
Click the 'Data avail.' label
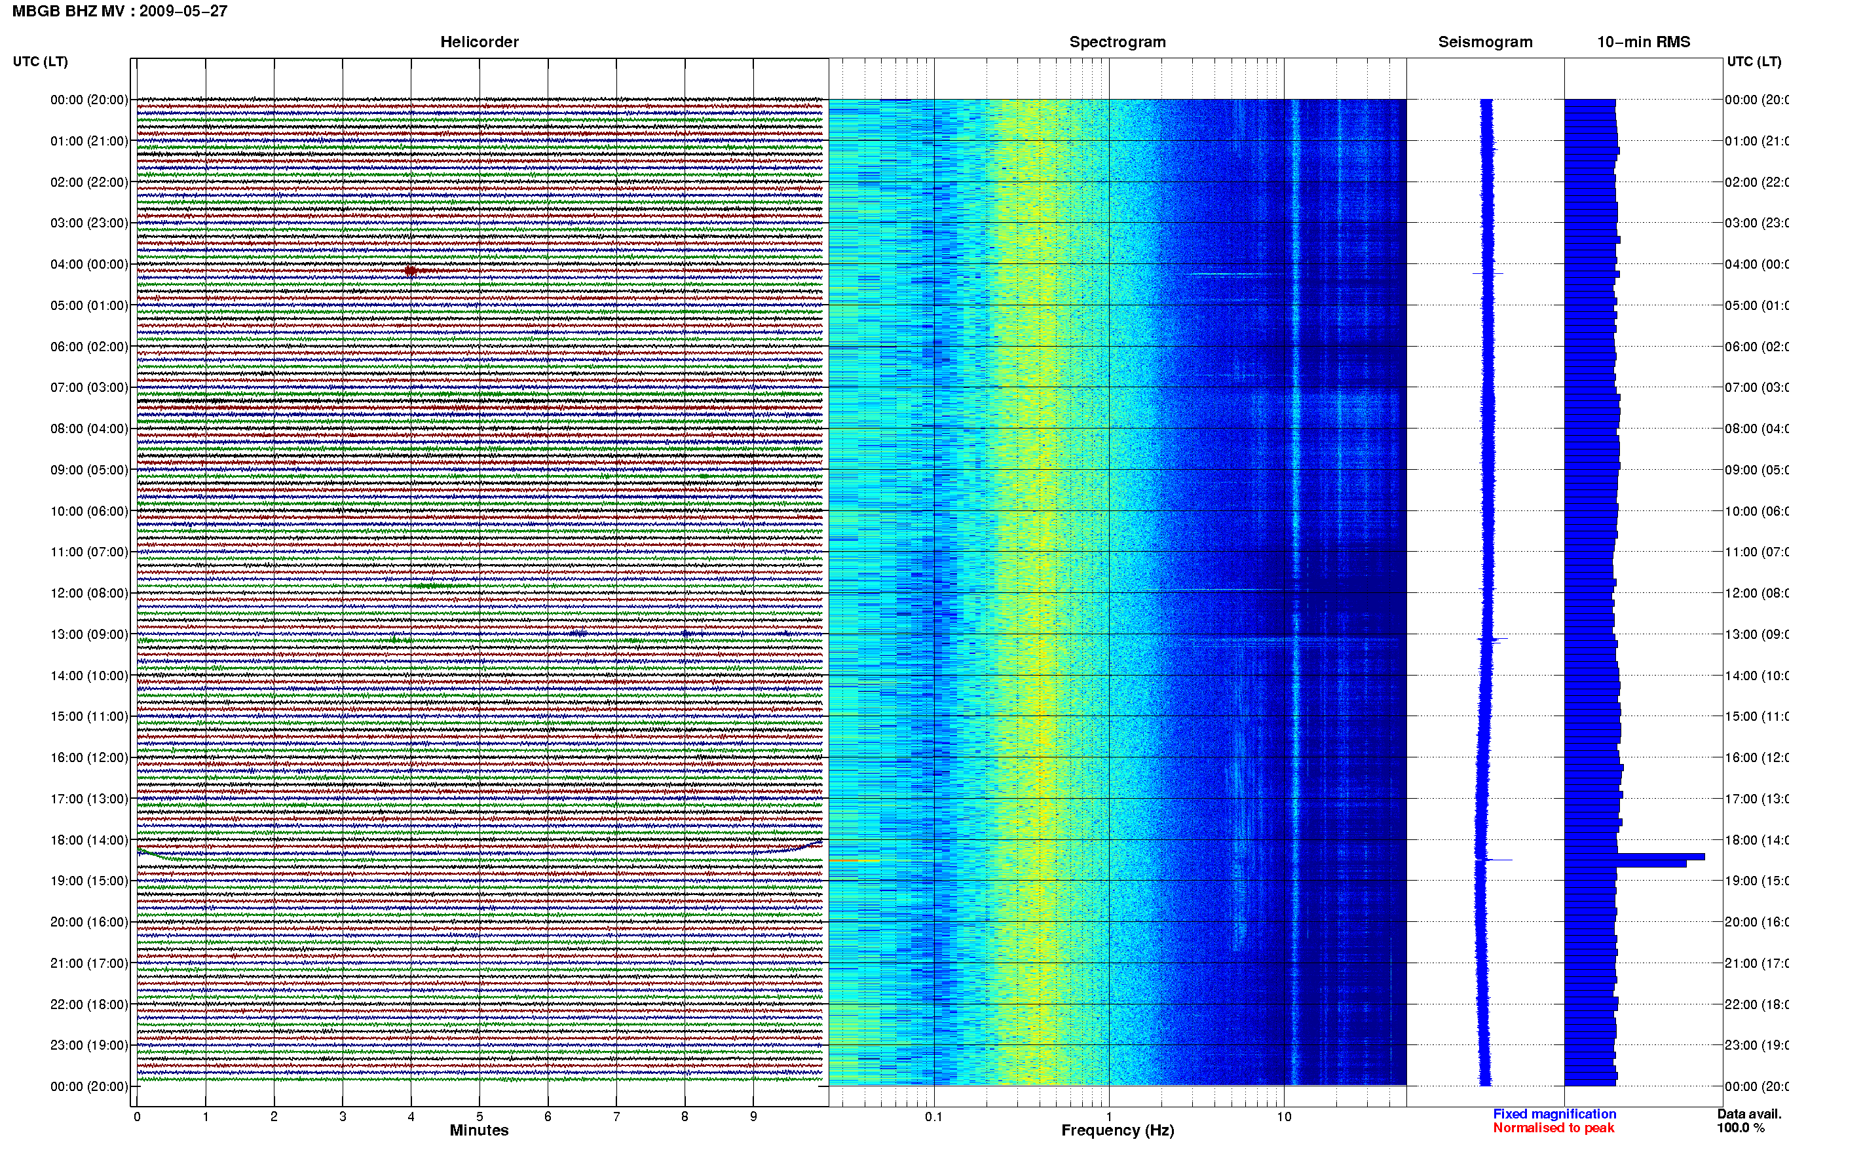(1749, 1114)
